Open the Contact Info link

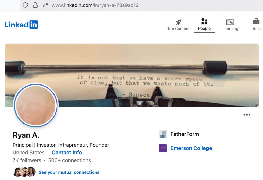click(x=67, y=153)
